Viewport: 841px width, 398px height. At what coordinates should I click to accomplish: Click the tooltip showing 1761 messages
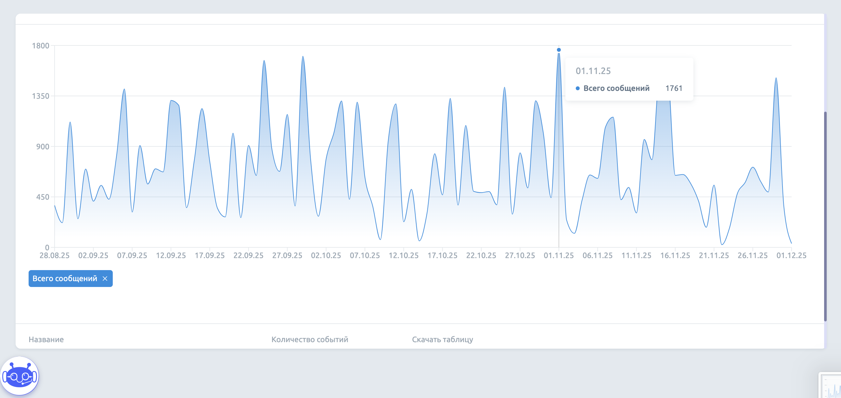click(x=629, y=80)
